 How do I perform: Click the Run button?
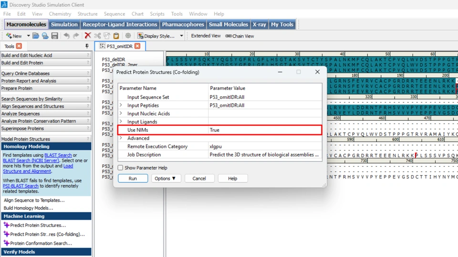[x=133, y=178]
